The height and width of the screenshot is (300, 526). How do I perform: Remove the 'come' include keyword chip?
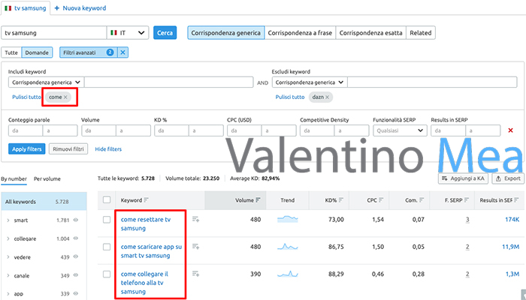point(65,97)
